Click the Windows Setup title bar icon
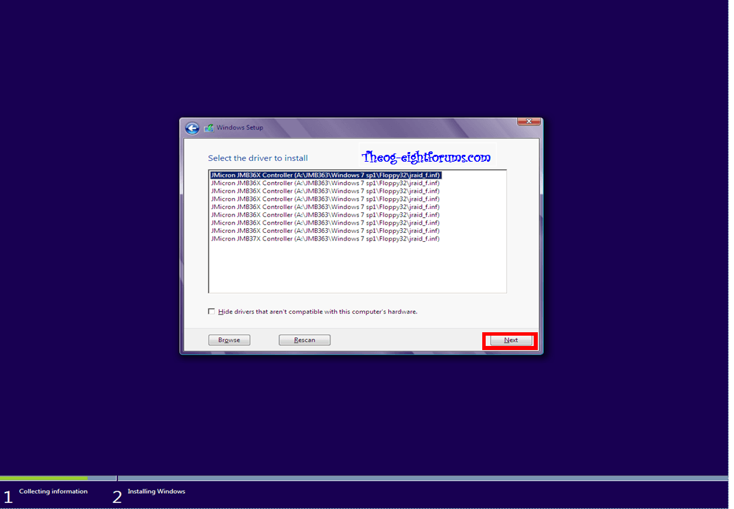 209,128
